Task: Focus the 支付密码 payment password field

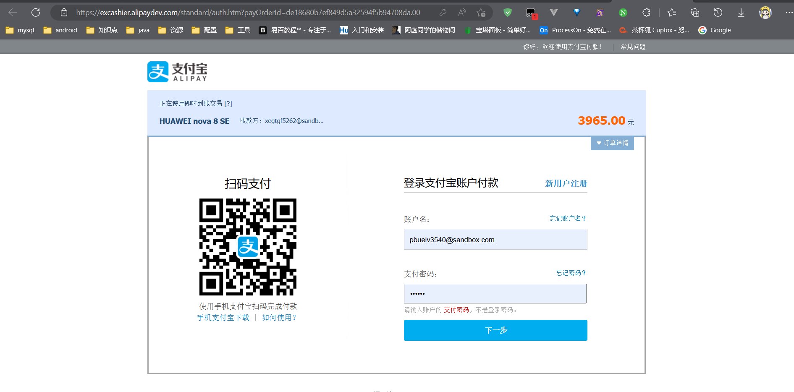Action: [x=495, y=293]
